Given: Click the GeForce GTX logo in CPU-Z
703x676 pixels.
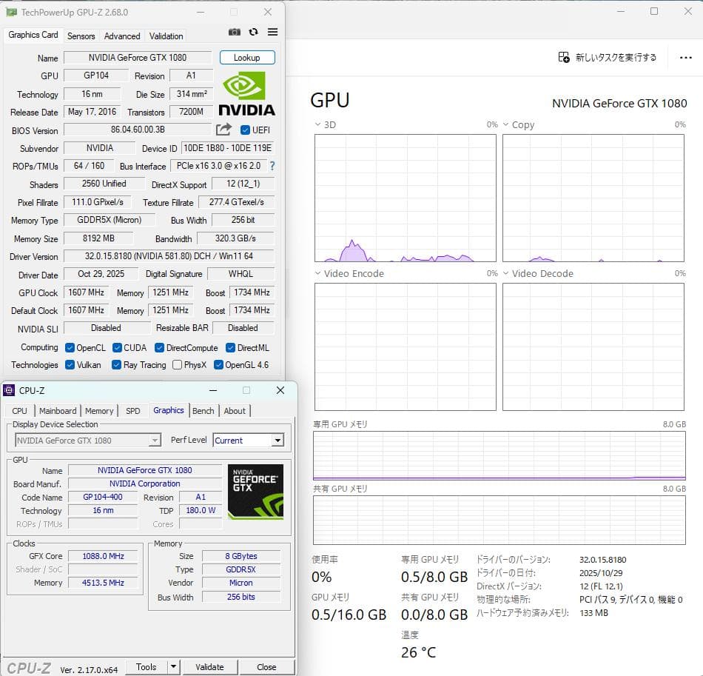Looking at the screenshot, I should tap(256, 490).
